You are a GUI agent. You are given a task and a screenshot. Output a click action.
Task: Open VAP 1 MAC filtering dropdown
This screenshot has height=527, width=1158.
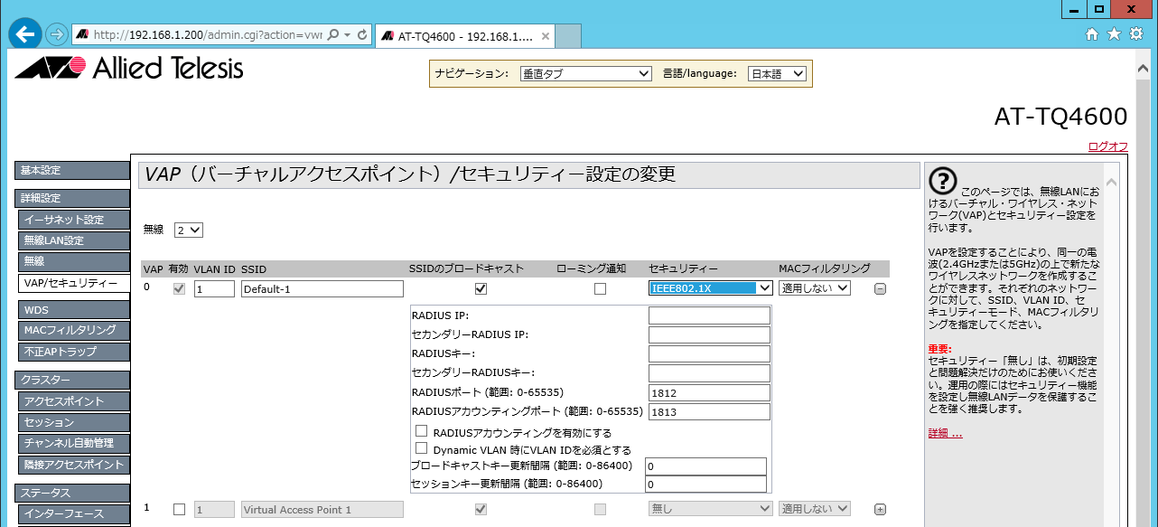coord(815,509)
